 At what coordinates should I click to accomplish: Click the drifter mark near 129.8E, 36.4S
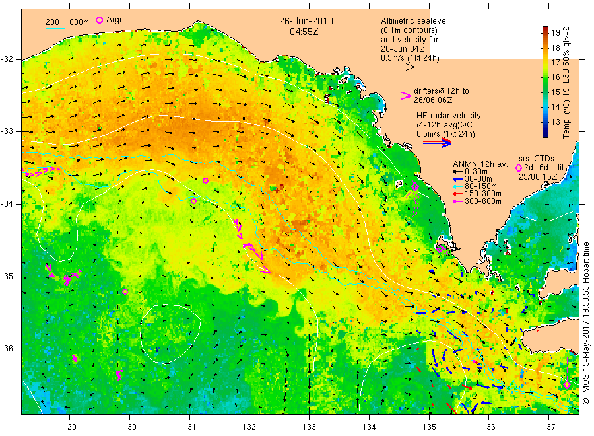pyautogui.click(x=119, y=375)
